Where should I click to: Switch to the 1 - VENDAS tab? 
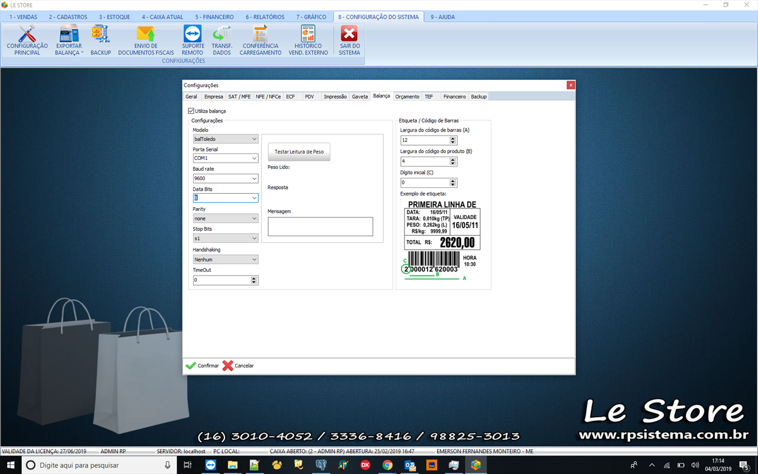click(23, 17)
